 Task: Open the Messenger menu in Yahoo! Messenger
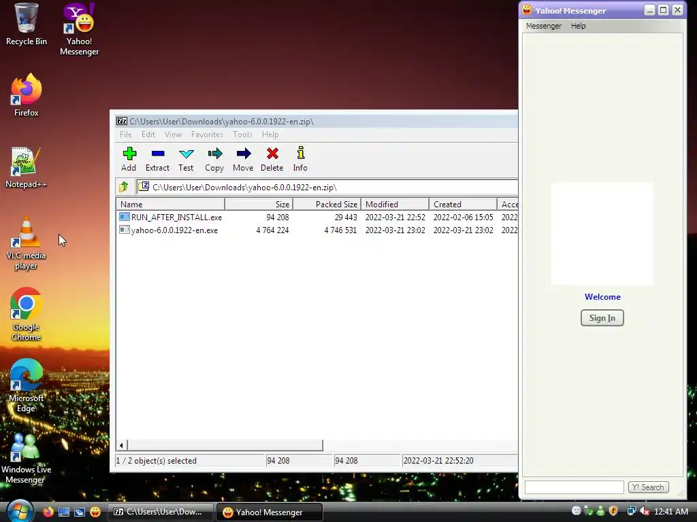pyautogui.click(x=544, y=26)
